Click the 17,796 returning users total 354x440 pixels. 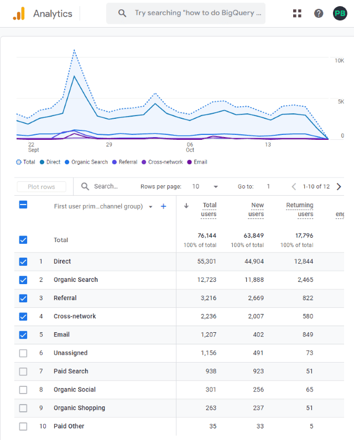tap(304, 235)
